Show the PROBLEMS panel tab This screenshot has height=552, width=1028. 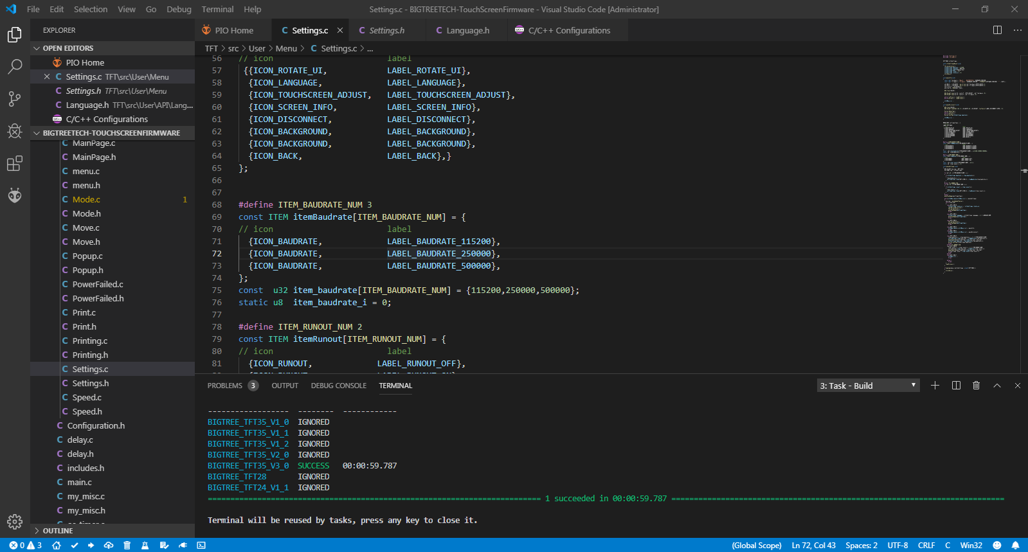point(225,386)
